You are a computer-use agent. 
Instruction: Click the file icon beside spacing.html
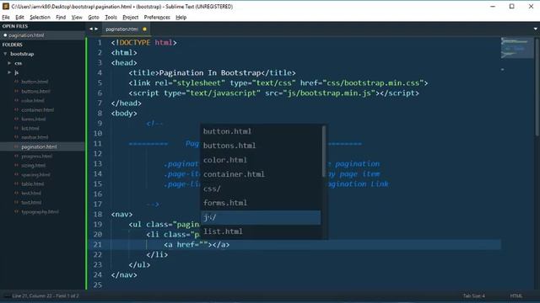point(16,174)
